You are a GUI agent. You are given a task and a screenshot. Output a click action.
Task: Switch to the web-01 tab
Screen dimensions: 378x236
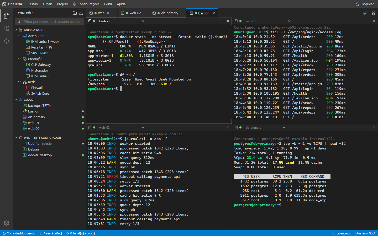[x=102, y=13]
